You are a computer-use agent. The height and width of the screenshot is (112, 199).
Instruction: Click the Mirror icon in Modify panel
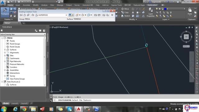(x=133, y=12)
